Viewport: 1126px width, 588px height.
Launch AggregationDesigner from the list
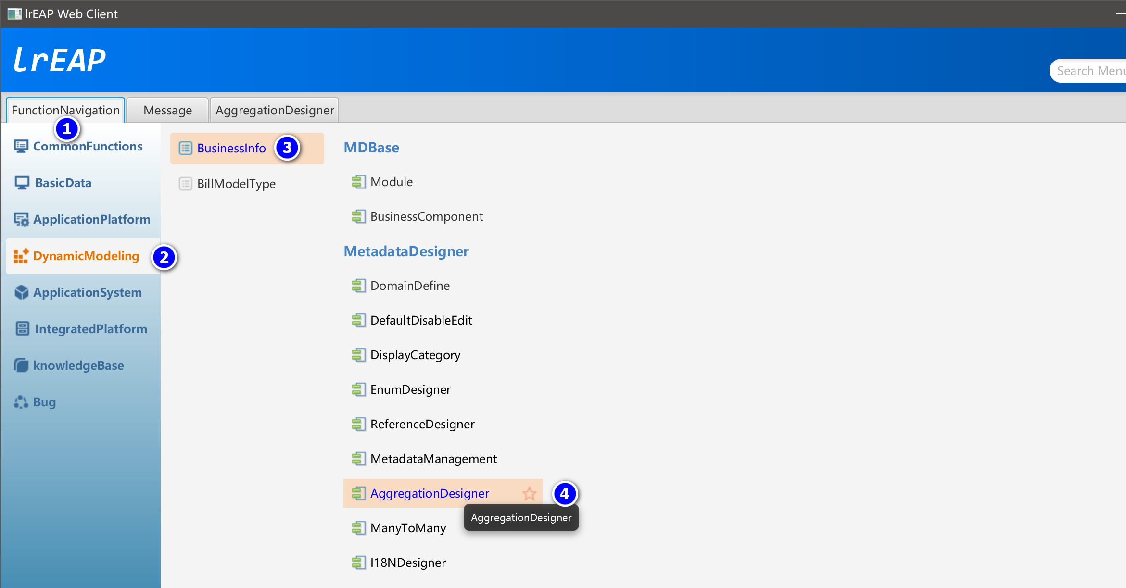pos(443,493)
